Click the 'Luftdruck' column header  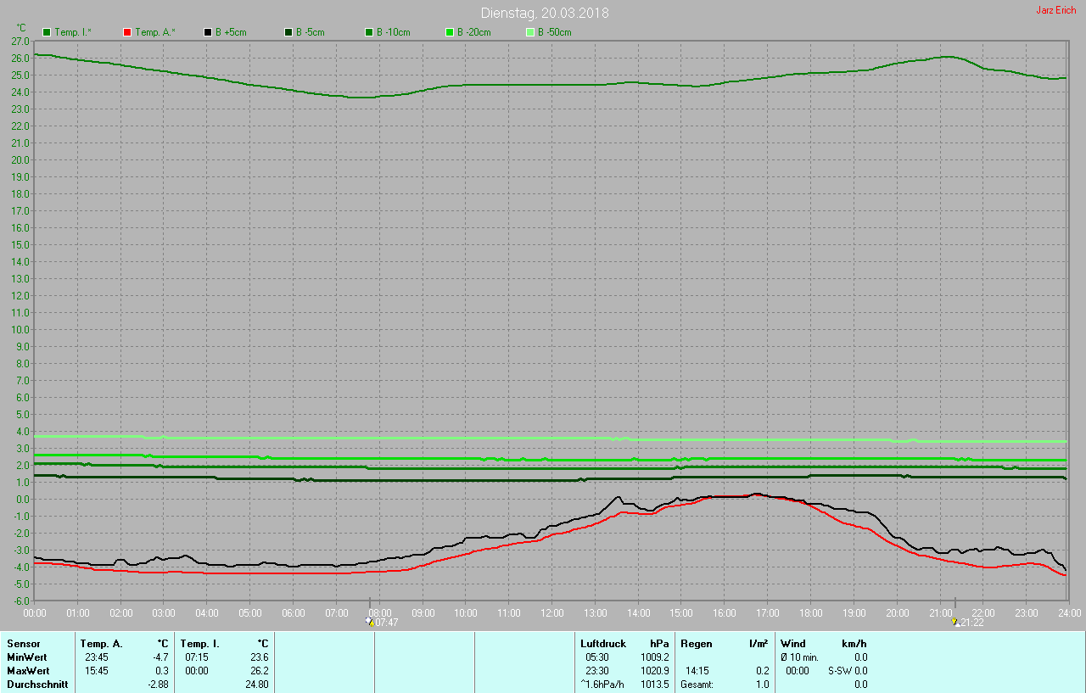click(x=603, y=644)
